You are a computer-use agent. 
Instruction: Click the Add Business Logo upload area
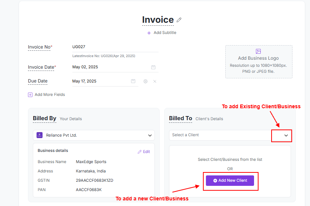point(259,62)
